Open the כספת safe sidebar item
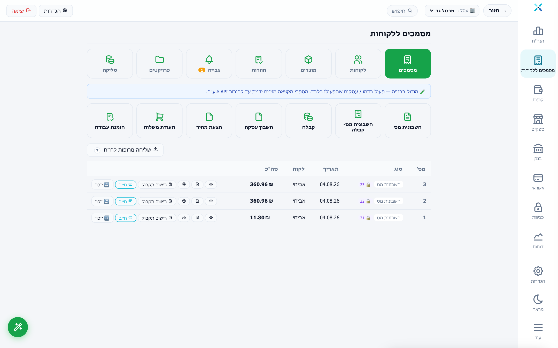This screenshot has height=348, width=558. (x=538, y=211)
